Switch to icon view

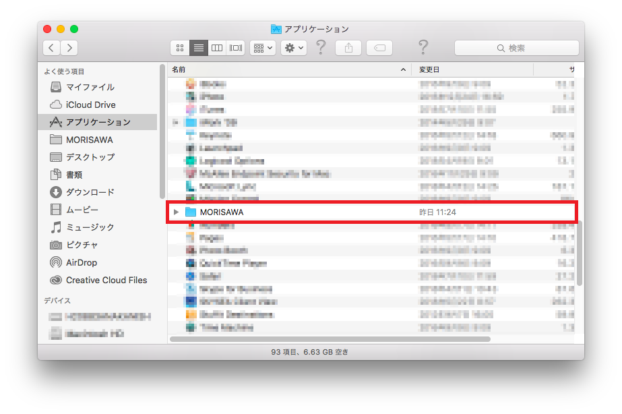coord(180,48)
